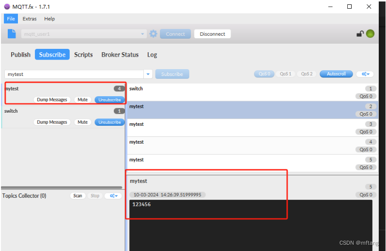This screenshot has width=386, height=251.
Task: Select the highlighted mytest message numbered 2
Action: (x=253, y=110)
